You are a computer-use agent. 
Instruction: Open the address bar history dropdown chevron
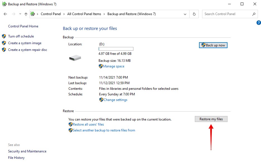click(x=185, y=14)
